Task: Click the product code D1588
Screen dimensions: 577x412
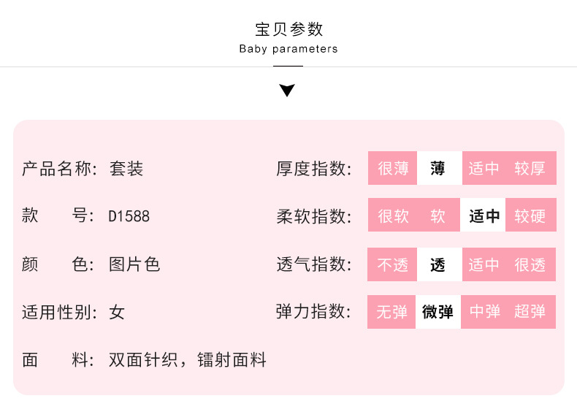Action: (129, 217)
